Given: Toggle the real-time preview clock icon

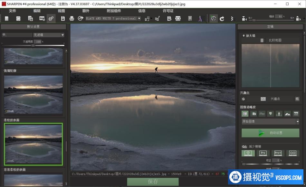Looking at the screenshot, I should [214, 19].
